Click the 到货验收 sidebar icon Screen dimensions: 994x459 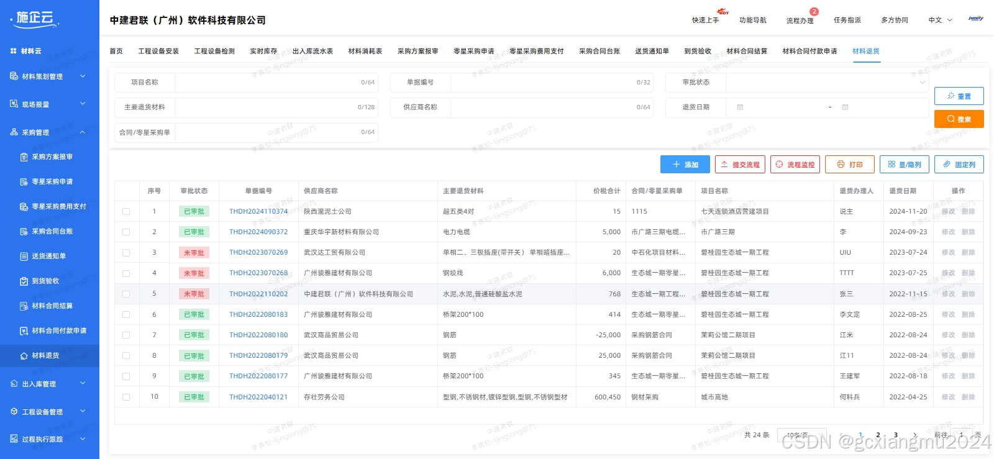coord(24,281)
